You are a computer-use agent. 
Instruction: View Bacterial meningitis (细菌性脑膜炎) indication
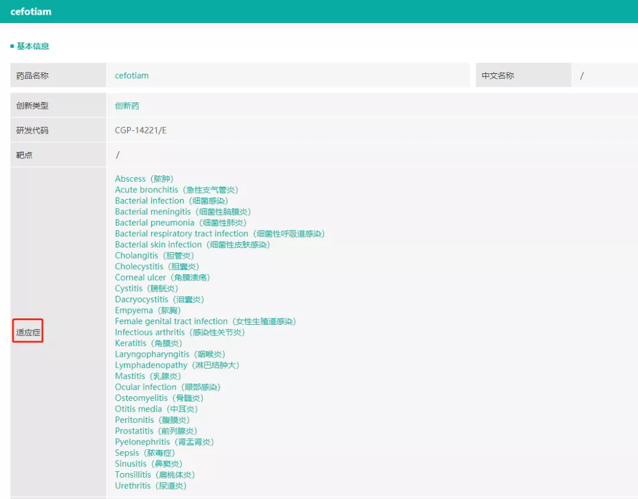tap(183, 212)
